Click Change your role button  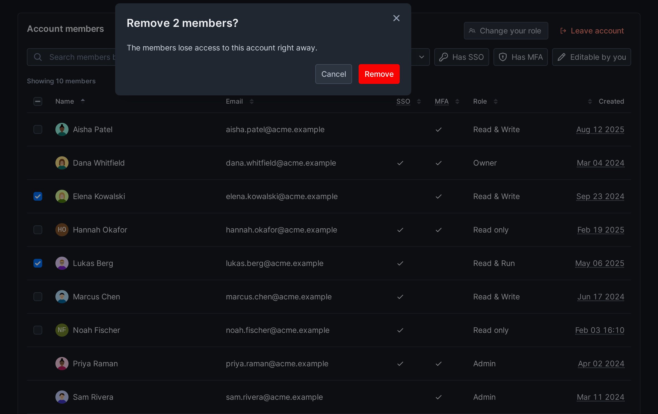(506, 31)
